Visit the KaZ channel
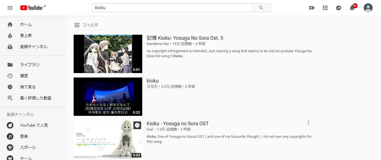 150,129
